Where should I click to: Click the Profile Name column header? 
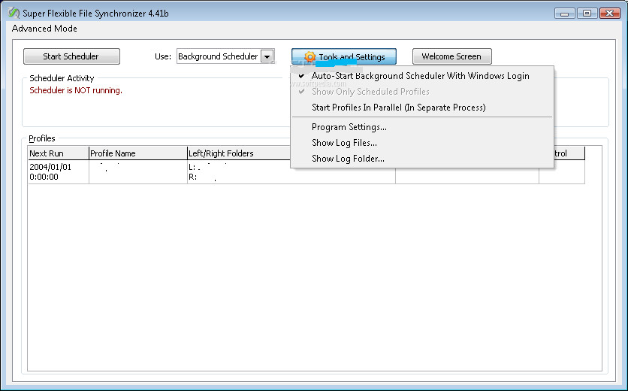pyautogui.click(x=137, y=153)
